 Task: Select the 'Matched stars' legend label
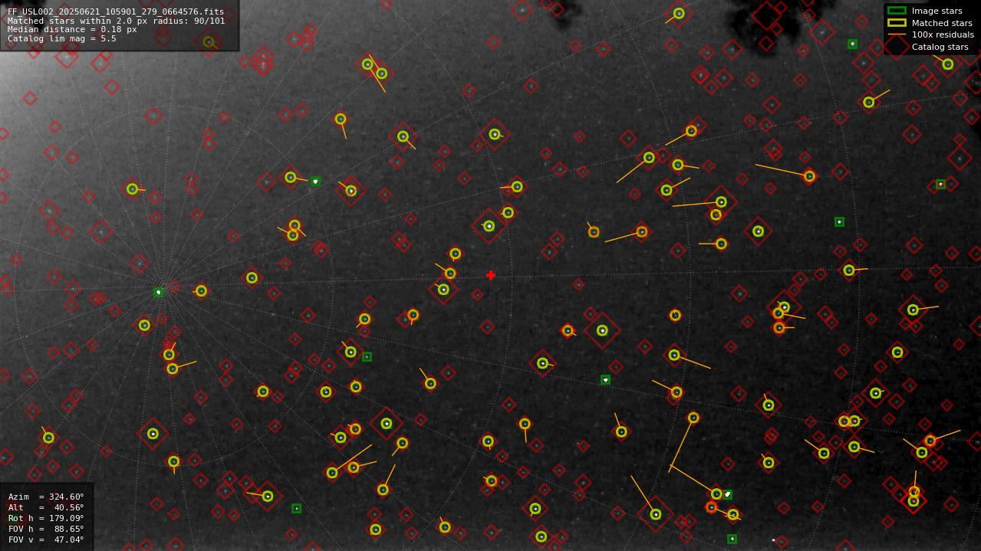[942, 23]
